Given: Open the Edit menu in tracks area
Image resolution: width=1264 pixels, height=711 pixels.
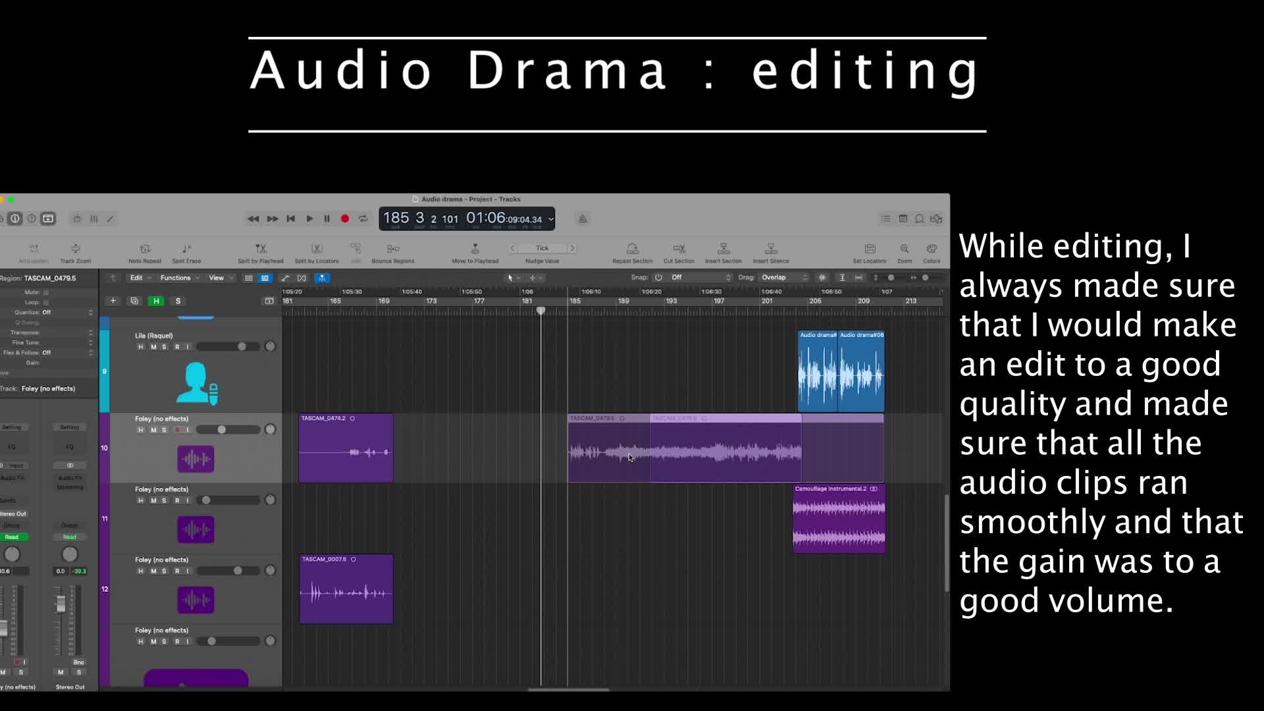Looking at the screenshot, I should [140, 278].
